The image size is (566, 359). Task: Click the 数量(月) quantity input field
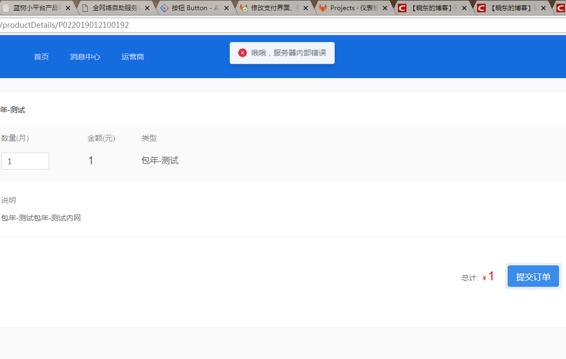[25, 161]
